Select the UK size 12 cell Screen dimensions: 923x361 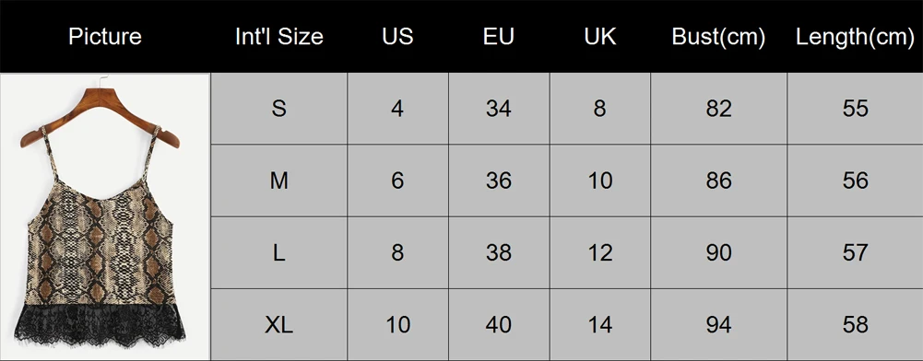(x=600, y=253)
